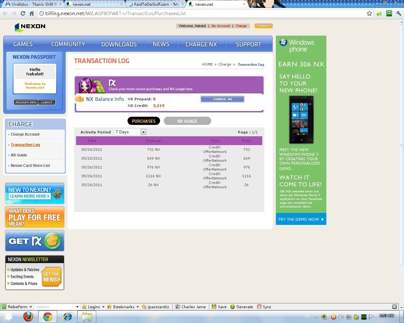
Task: Click the GET NX banner
Action: 35,241
